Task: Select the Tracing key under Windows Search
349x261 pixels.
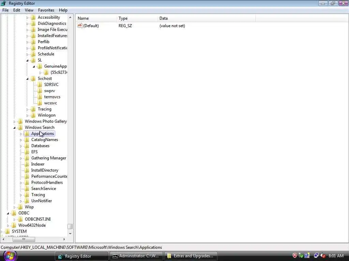Action: 38,195
